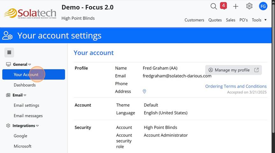Click the plus add-new icon
This screenshot has width=275, height=153.
236,6
